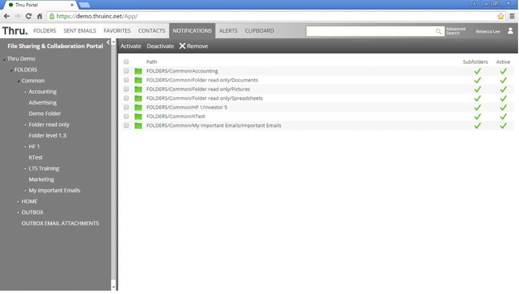This screenshot has width=519, height=294.
Task: Switch to the ALERTS tab
Action: (228, 31)
